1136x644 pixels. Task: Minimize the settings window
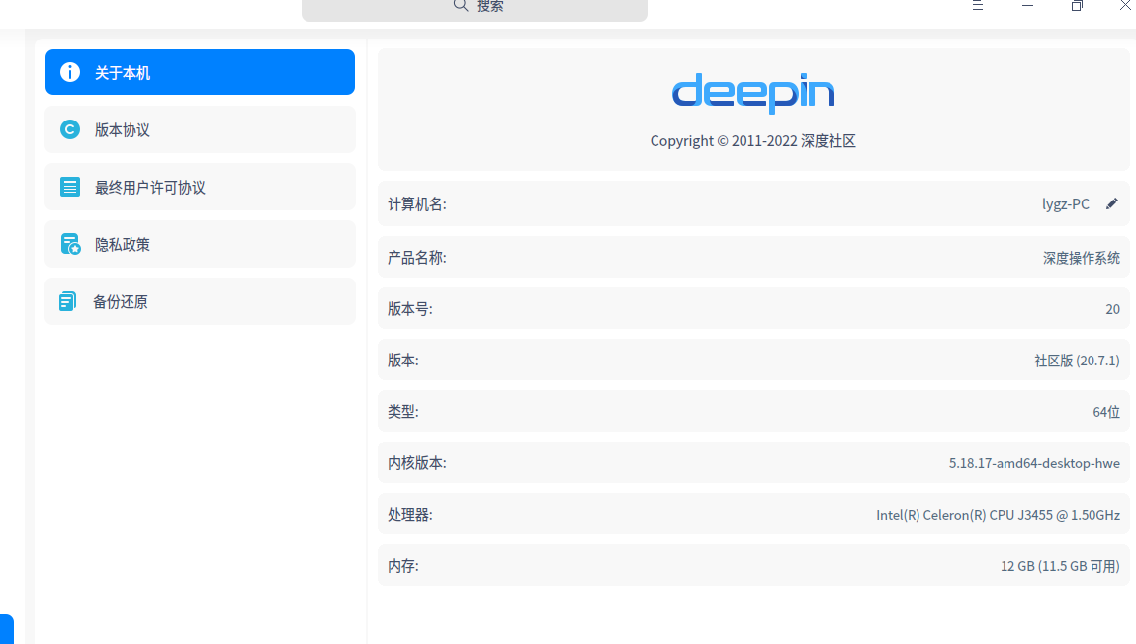tap(1027, 5)
